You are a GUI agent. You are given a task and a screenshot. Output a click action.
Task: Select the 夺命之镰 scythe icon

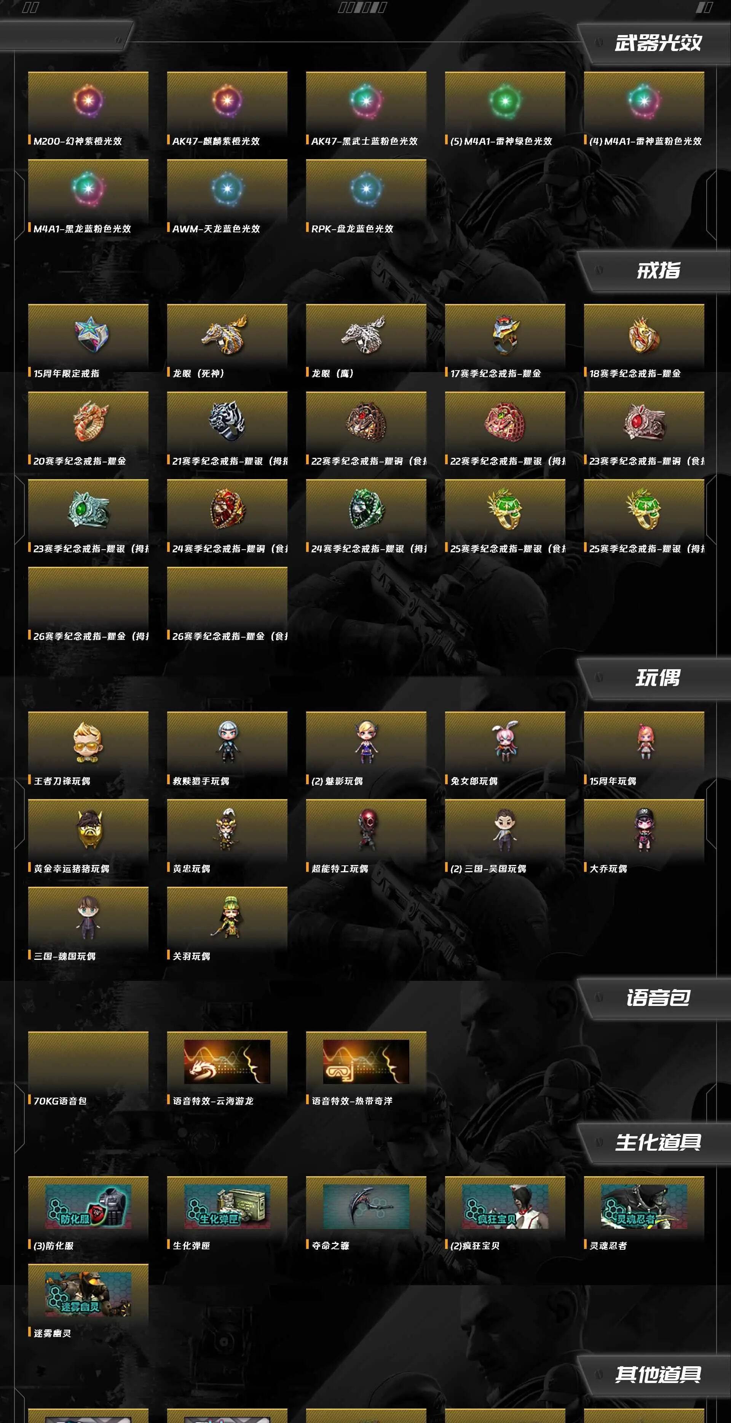366,1206
